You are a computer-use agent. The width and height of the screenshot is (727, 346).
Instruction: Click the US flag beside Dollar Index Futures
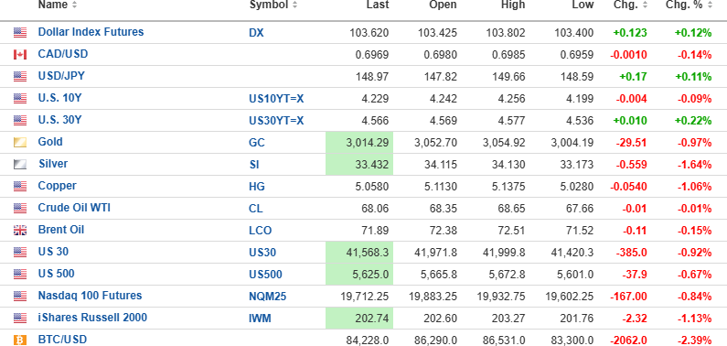(x=20, y=32)
